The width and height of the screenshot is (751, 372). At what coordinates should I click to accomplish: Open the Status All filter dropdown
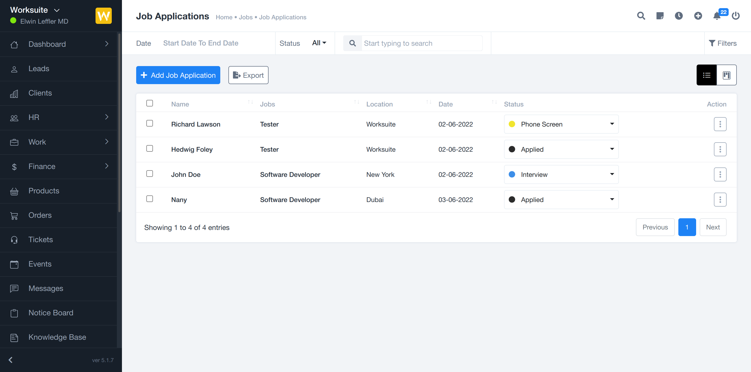coord(319,43)
